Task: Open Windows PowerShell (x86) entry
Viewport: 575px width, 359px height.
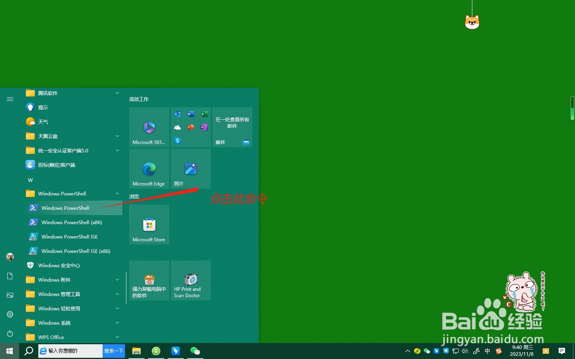Action: 74,222
